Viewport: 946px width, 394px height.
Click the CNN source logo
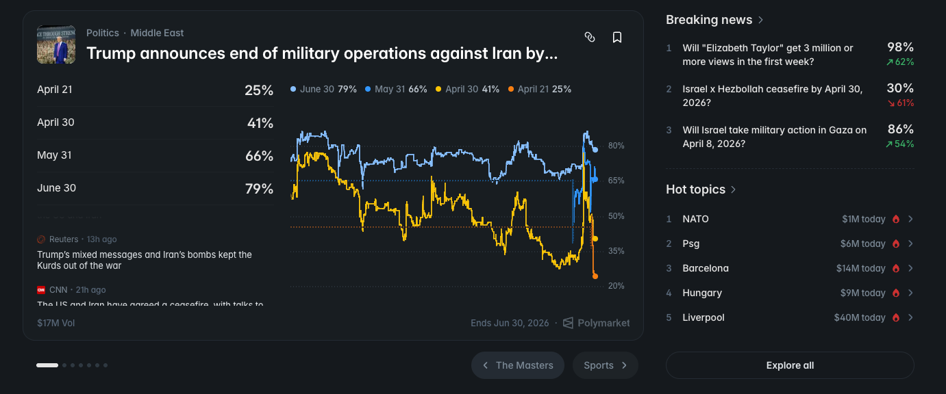(41, 290)
